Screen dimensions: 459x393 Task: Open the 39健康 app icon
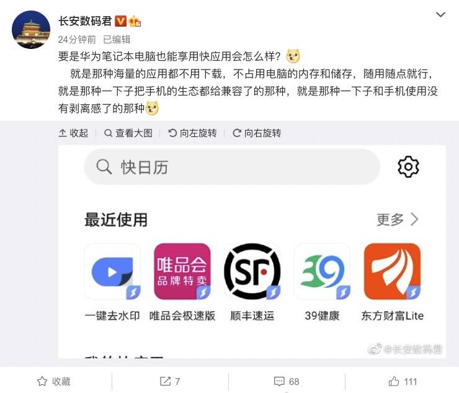[322, 272]
